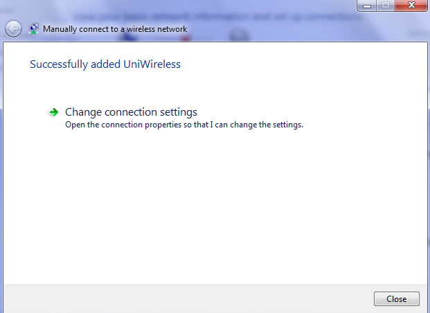
Task: Click the green arrow beside Change connection settings
Action: 54,112
